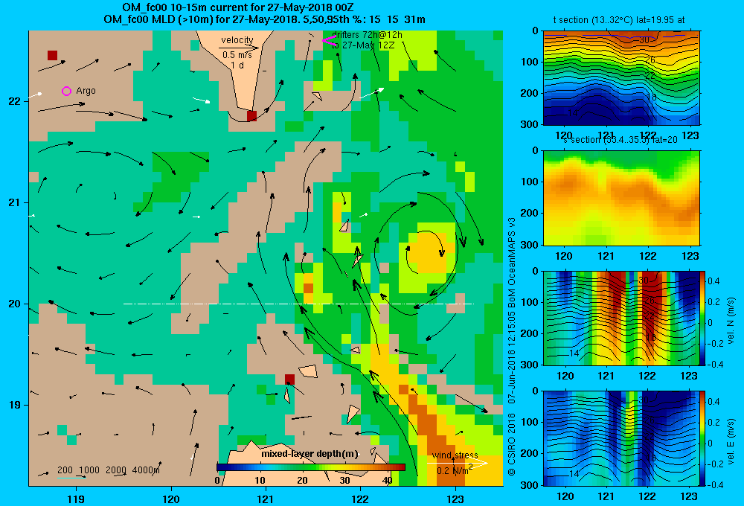Click the vel. N colorbar scale

[702, 318]
